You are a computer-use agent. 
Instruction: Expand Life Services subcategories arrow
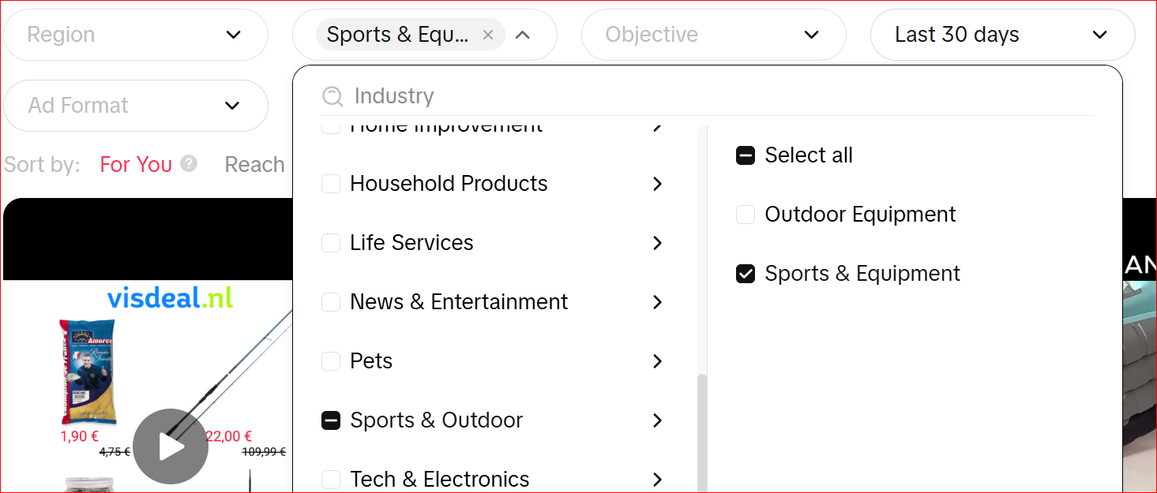tap(657, 243)
